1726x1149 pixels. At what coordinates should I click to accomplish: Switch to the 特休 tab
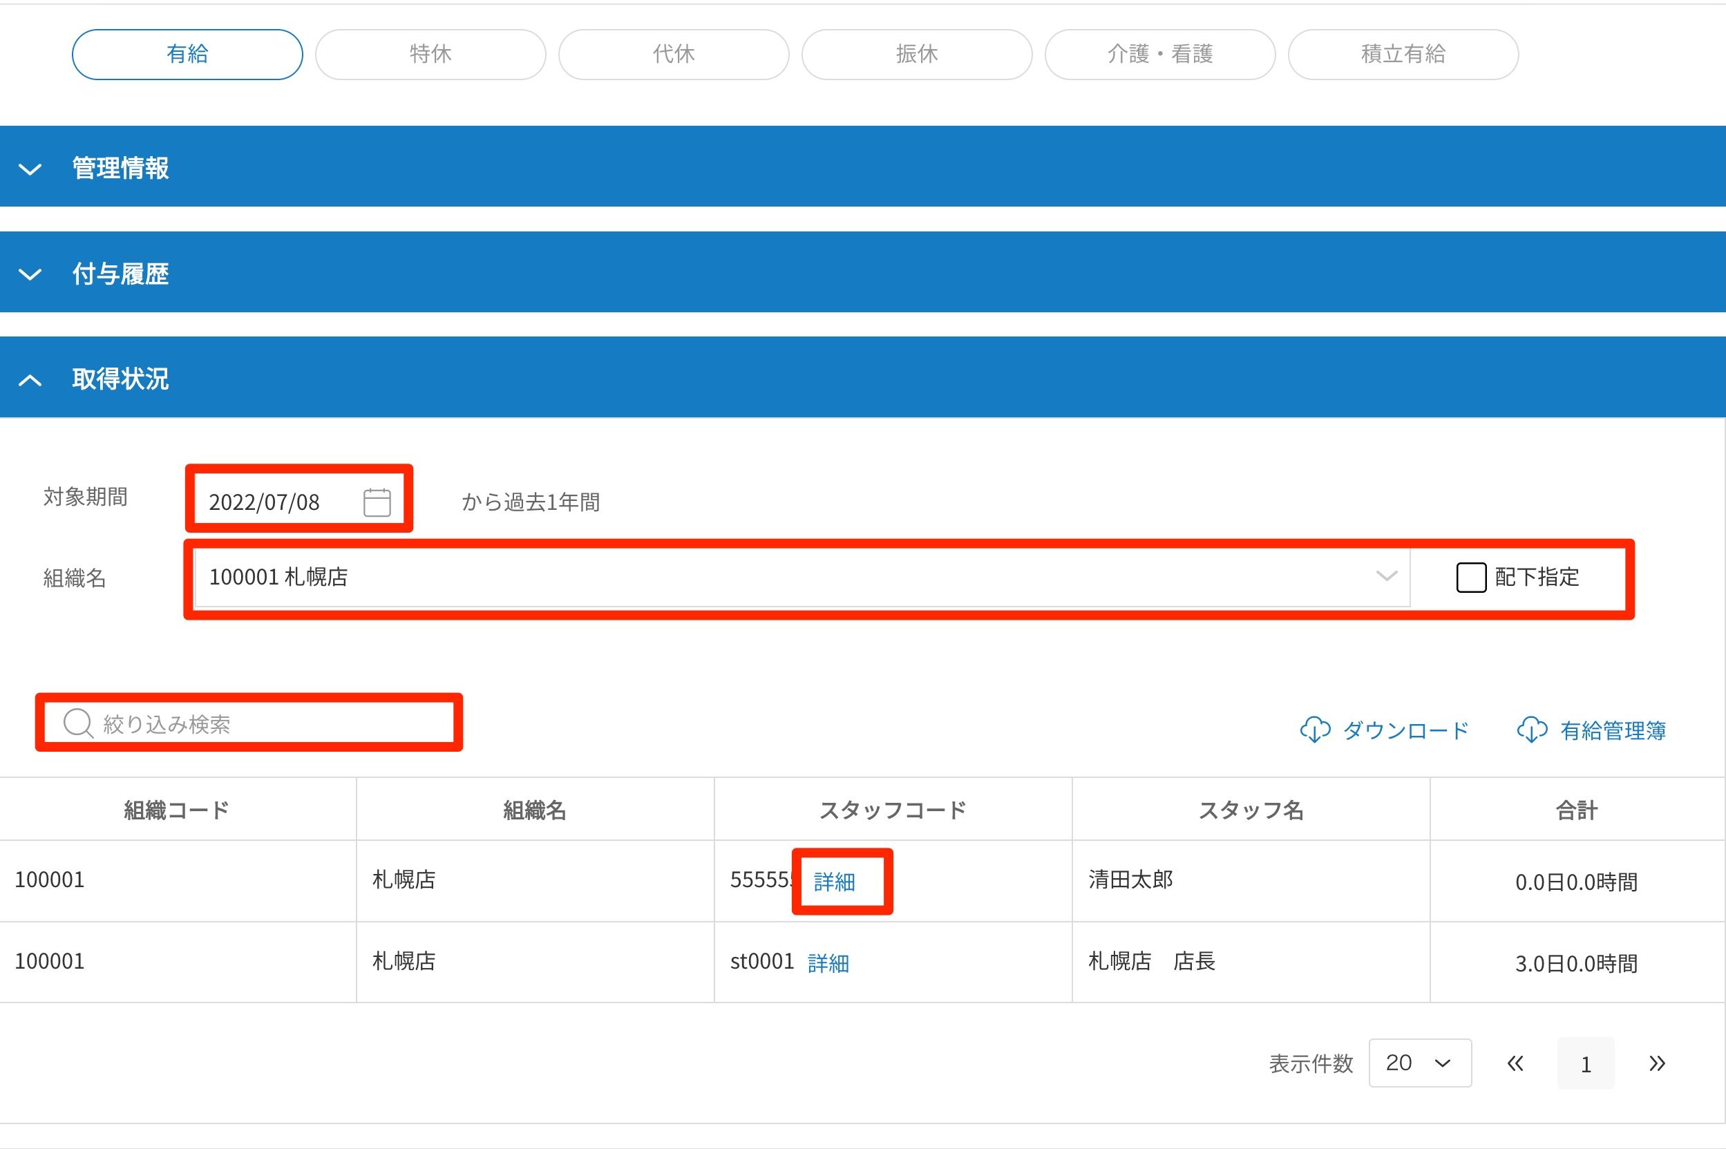click(430, 54)
